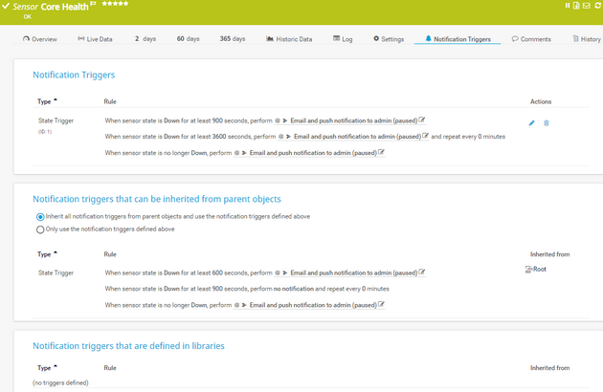
Task: Open edit icon after inherited 600 seconds notification
Action: coord(422,272)
